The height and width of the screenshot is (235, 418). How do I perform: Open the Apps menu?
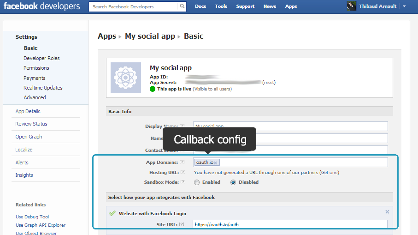coord(291,6)
